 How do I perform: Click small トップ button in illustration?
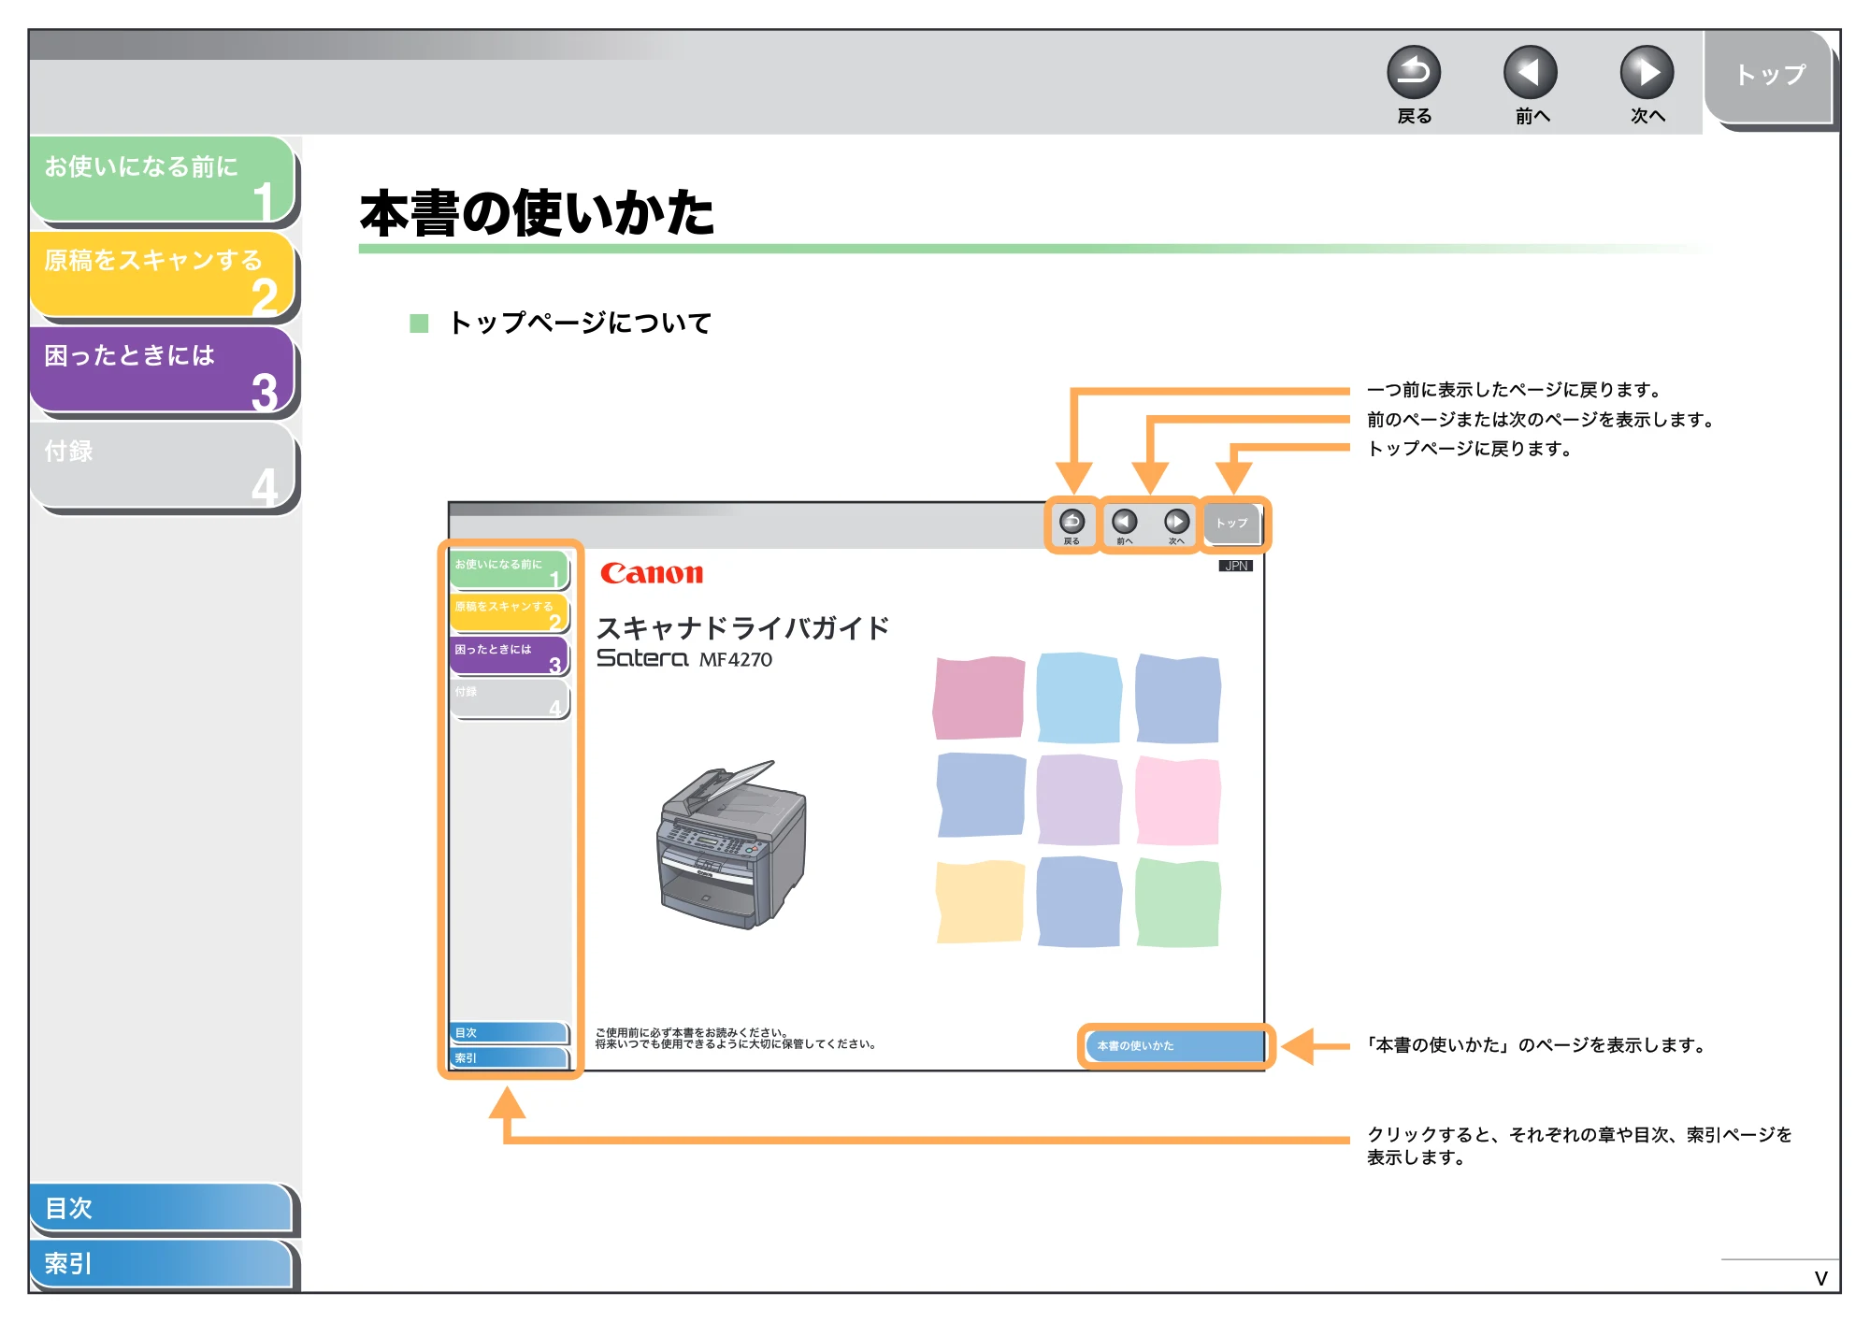tap(1233, 524)
